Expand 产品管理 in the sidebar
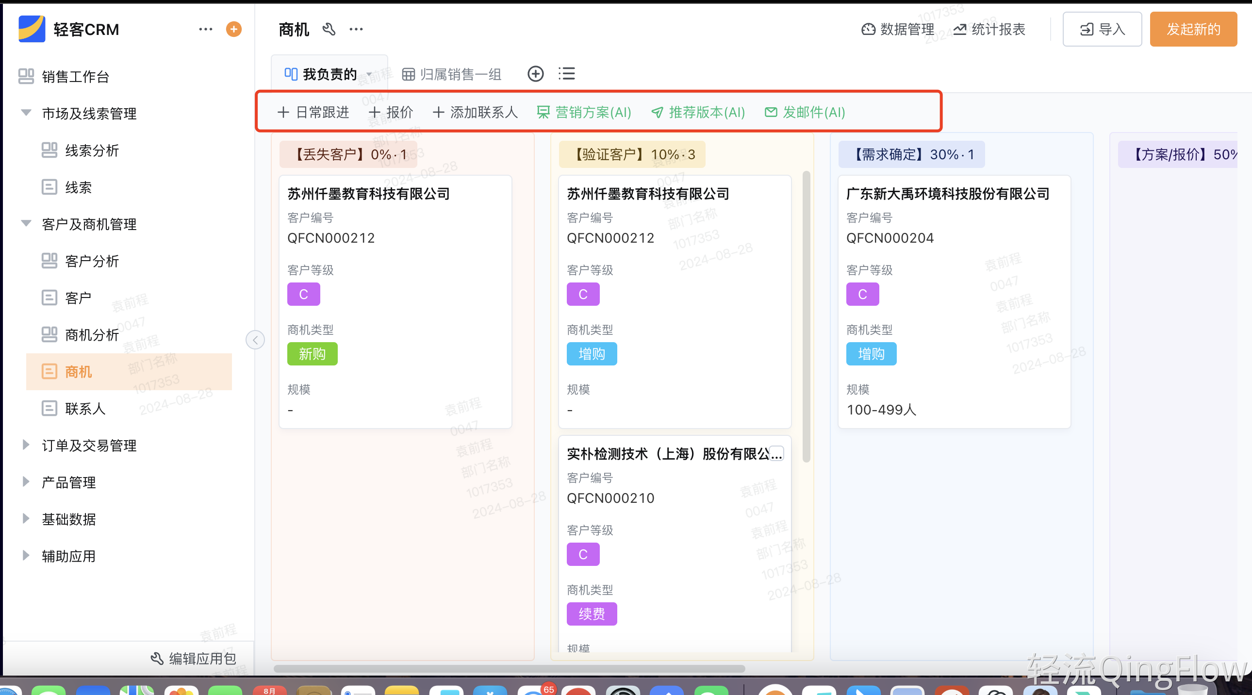Viewport: 1252px width, 695px height. pos(68,482)
